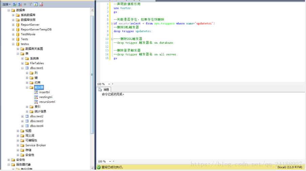Switch to the 消息 results tab
The width and height of the screenshot is (306, 171).
tap(104, 90)
